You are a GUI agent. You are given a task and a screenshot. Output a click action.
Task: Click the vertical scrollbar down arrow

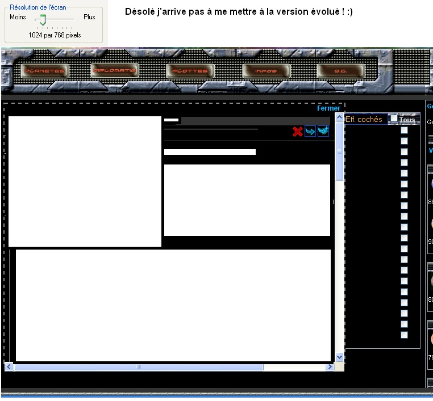pyautogui.click(x=339, y=357)
